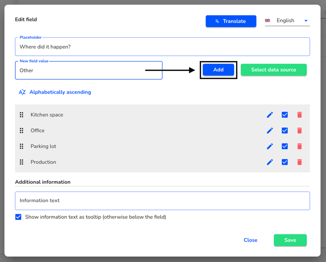Add the new field value
326x262 pixels.
coord(218,70)
